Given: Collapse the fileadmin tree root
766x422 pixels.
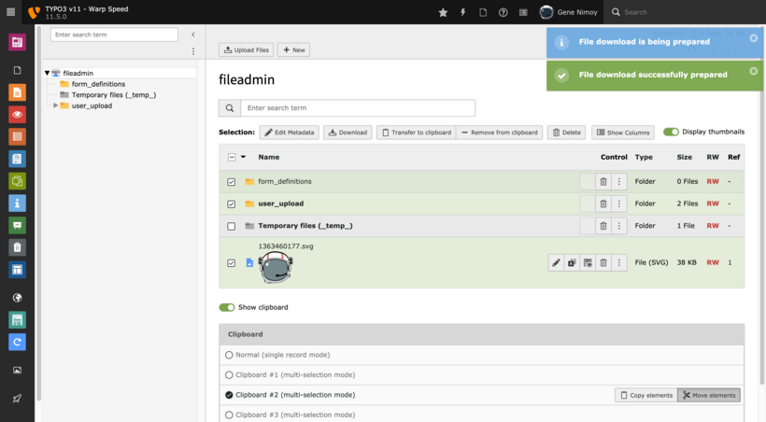Looking at the screenshot, I should [47, 73].
